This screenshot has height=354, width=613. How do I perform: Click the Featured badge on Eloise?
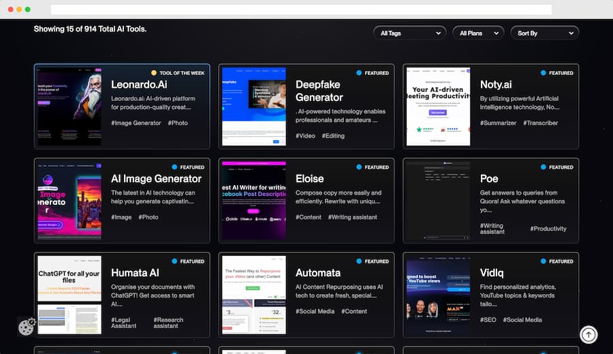point(373,167)
